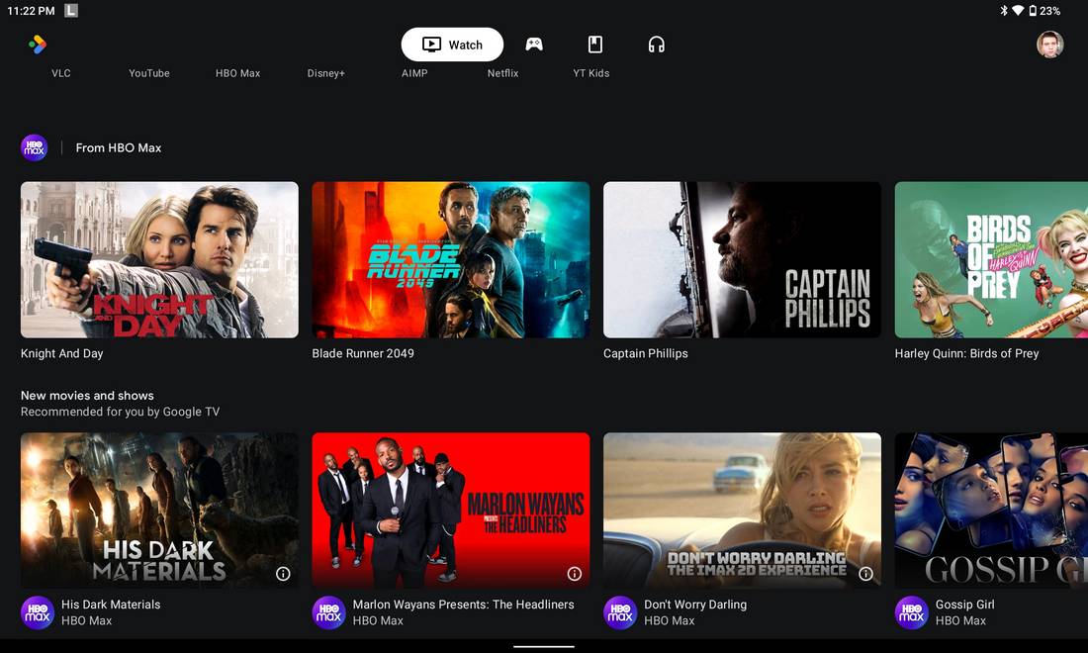
Task: Open the Don't Worry Darling thumbnail
Action: [x=743, y=511]
